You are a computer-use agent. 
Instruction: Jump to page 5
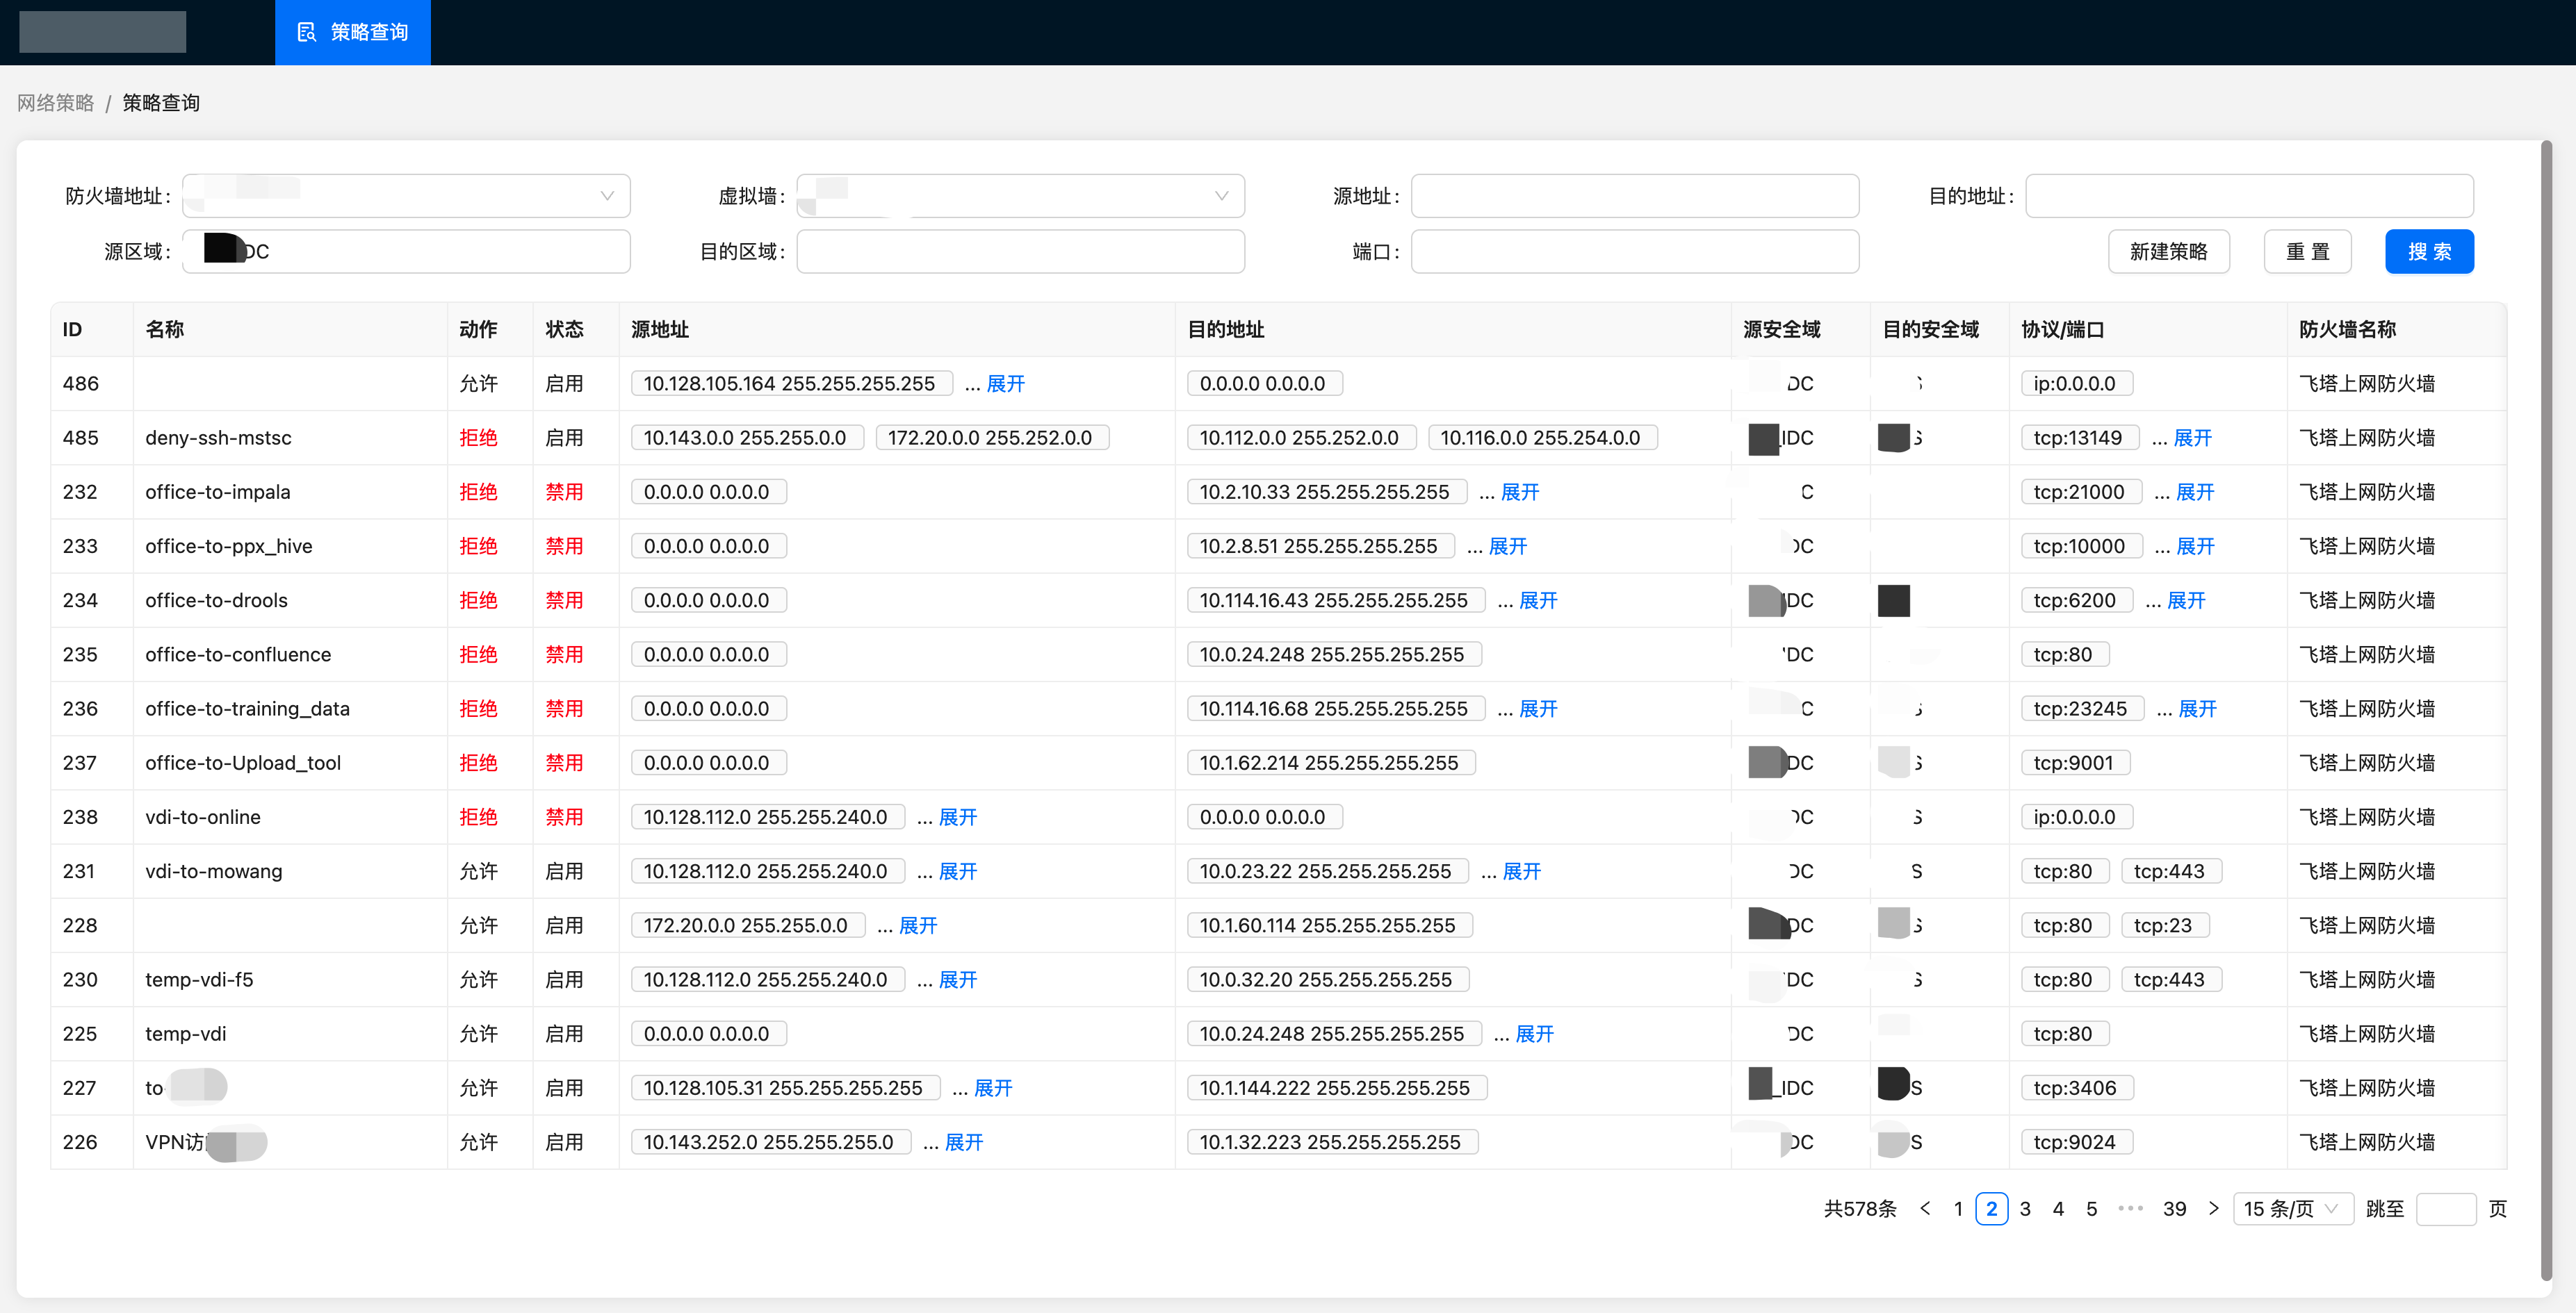tap(2091, 1208)
